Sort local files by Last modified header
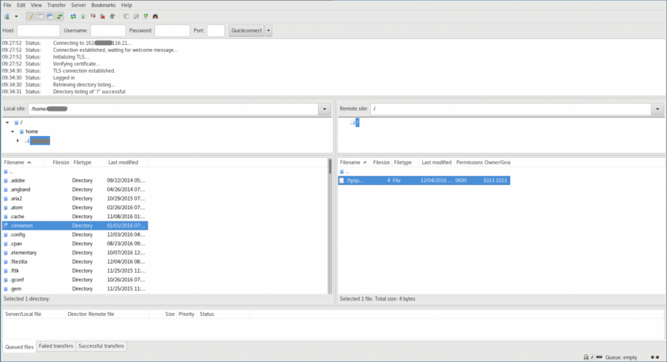Screen dimensions: 667x362 (x=127, y=163)
